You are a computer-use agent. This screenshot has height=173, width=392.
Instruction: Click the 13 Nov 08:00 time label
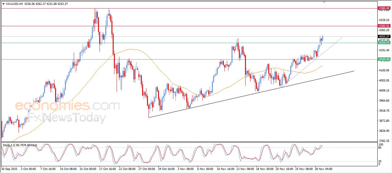click(x=244, y=168)
